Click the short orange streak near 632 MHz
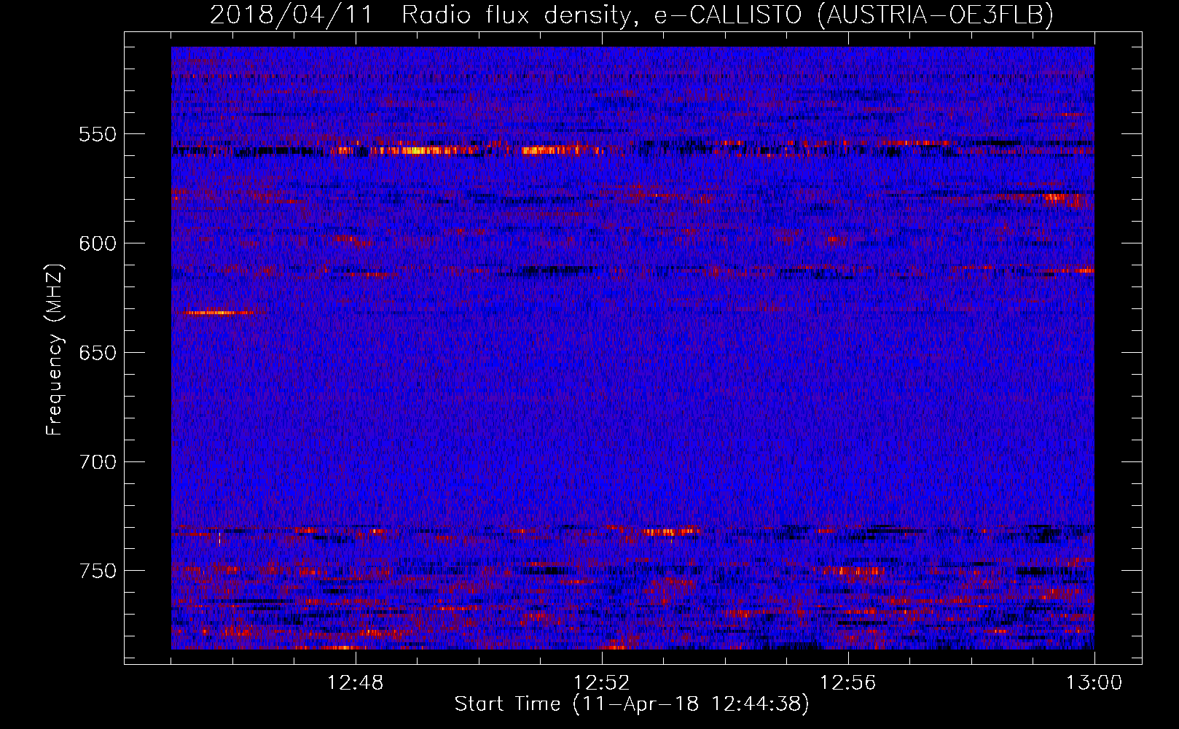Image resolution: width=1179 pixels, height=729 pixels. click(219, 313)
